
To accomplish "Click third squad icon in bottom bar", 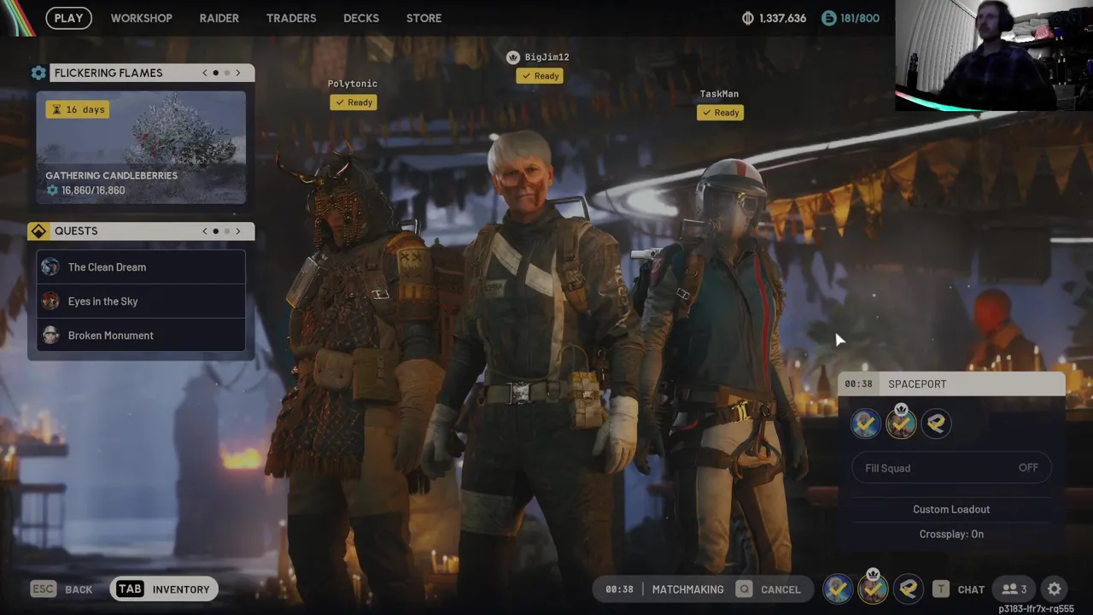I will pos(908,589).
